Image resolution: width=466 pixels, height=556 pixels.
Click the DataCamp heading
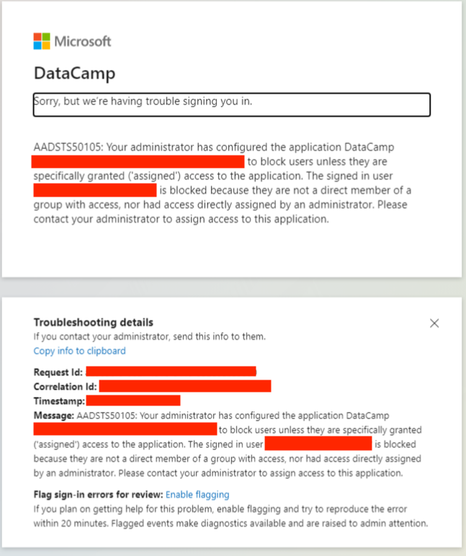tap(74, 73)
